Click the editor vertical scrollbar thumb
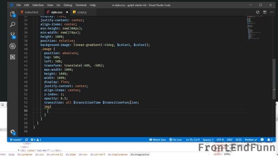 (274, 79)
